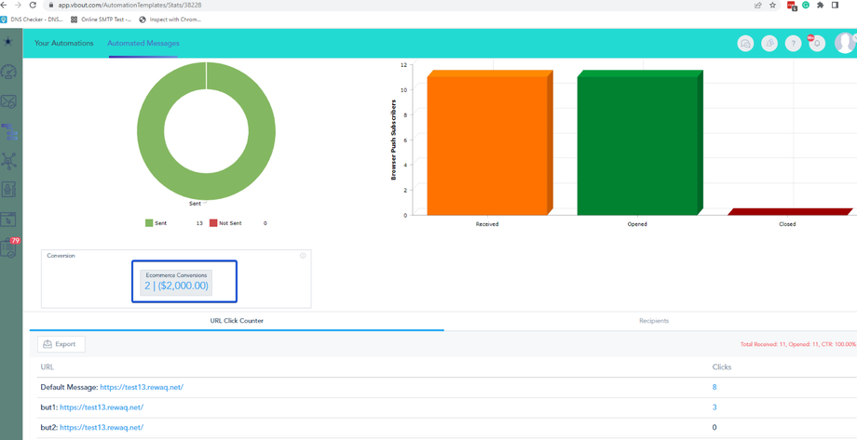The height and width of the screenshot is (440, 857).
Task: Open the social network nodes icon in sidebar
Action: coord(9,161)
